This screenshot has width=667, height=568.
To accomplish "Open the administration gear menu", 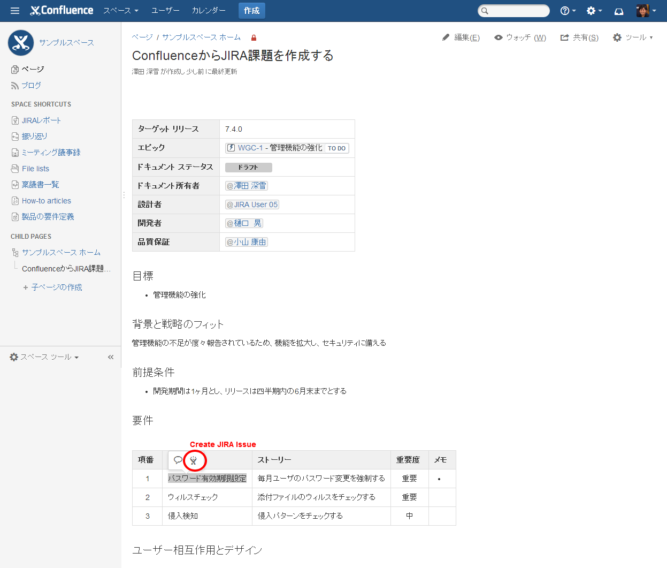I will (594, 11).
